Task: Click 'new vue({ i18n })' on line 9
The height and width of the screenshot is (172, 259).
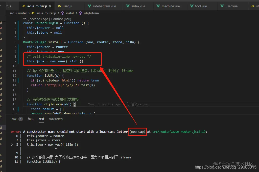Action: coord(66,61)
